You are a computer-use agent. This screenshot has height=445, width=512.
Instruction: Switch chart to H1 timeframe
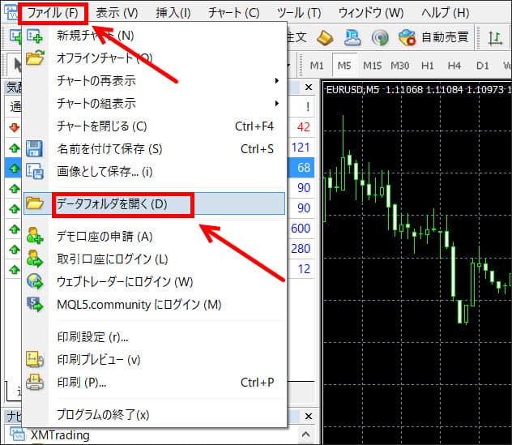tap(428, 66)
